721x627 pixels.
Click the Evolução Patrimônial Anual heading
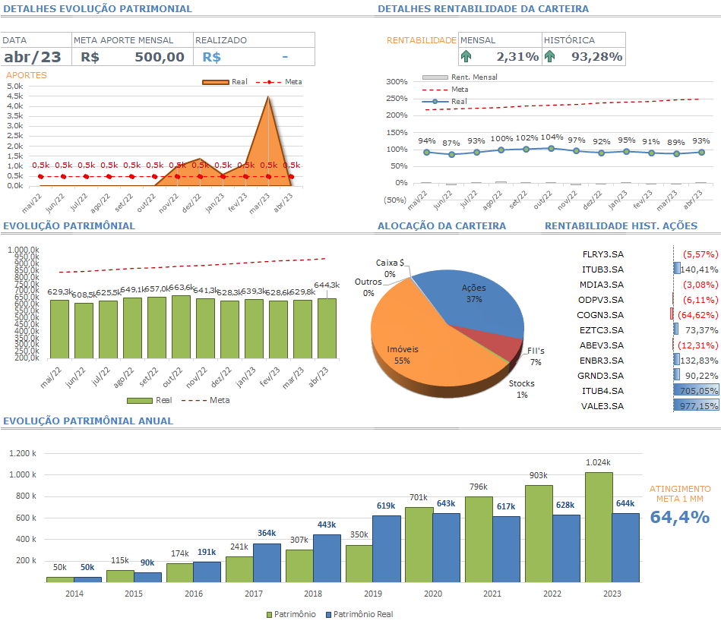tap(88, 421)
